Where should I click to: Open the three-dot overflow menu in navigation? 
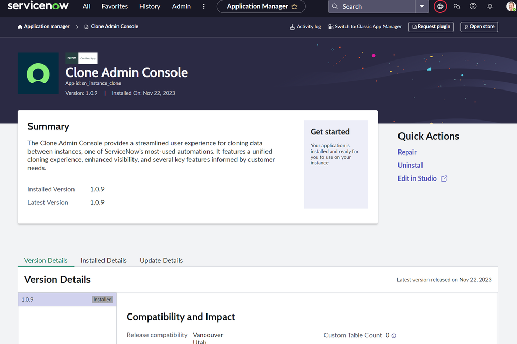point(203,6)
